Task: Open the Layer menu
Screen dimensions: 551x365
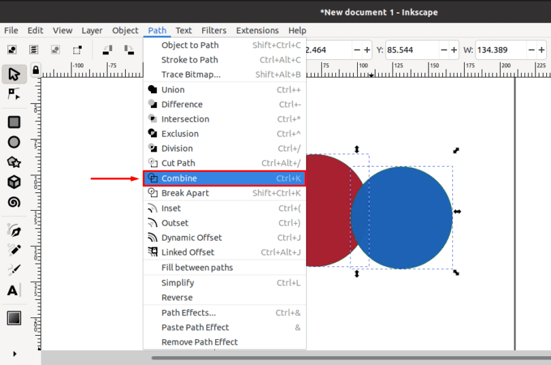Action: pos(92,31)
